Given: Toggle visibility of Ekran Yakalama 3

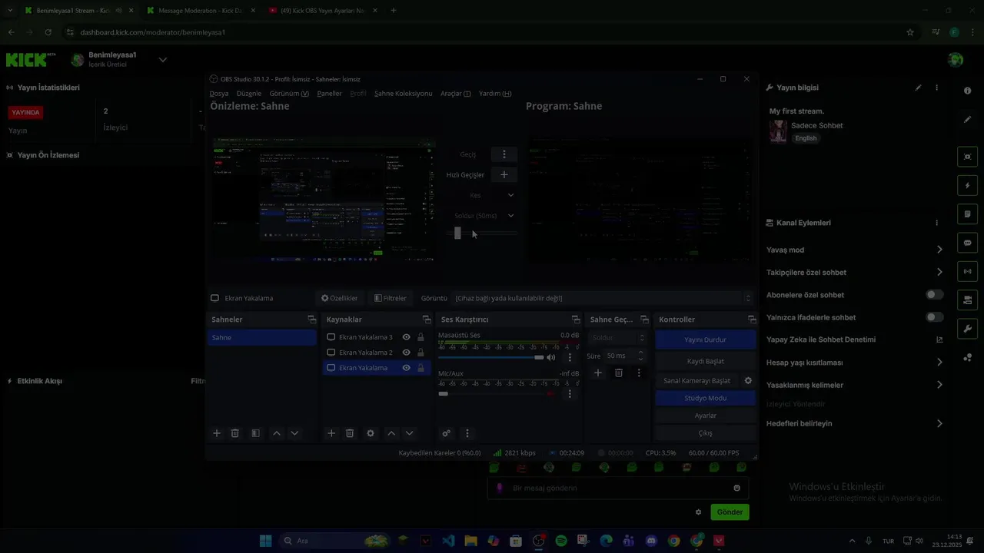Looking at the screenshot, I should pyautogui.click(x=407, y=337).
